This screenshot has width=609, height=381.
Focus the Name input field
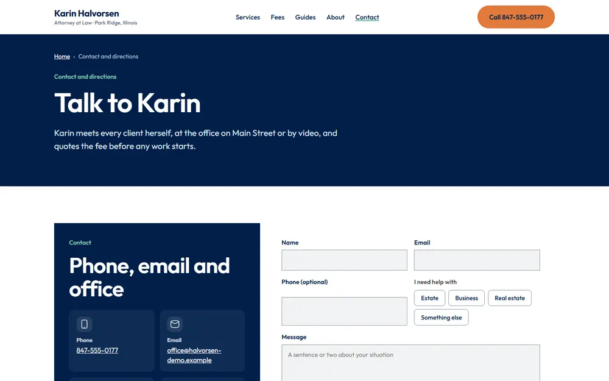344,260
